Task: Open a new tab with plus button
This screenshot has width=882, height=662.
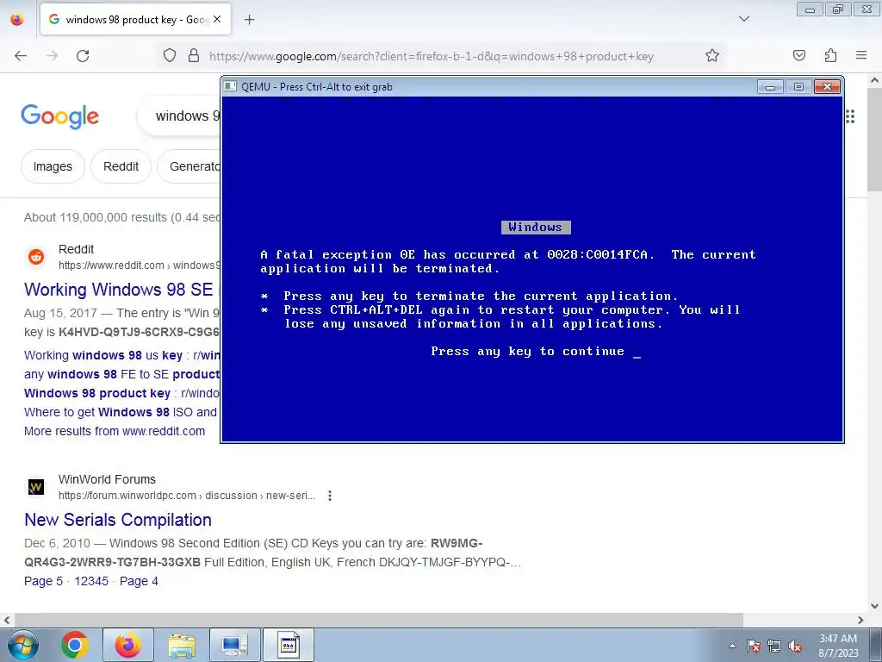Action: pos(249,20)
